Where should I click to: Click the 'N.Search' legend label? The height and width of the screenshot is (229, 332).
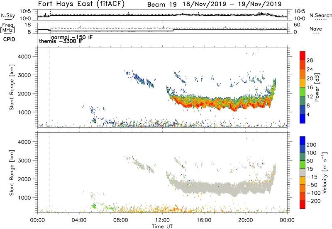point(320,15)
